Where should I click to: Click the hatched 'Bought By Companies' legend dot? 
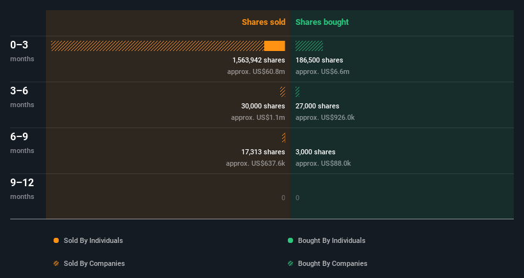pos(290,263)
